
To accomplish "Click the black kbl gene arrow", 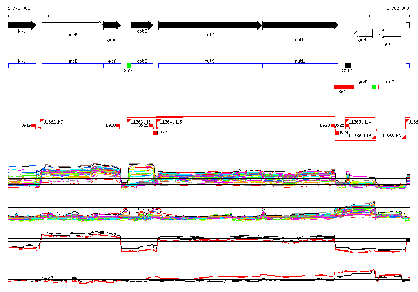I will 22,25.
